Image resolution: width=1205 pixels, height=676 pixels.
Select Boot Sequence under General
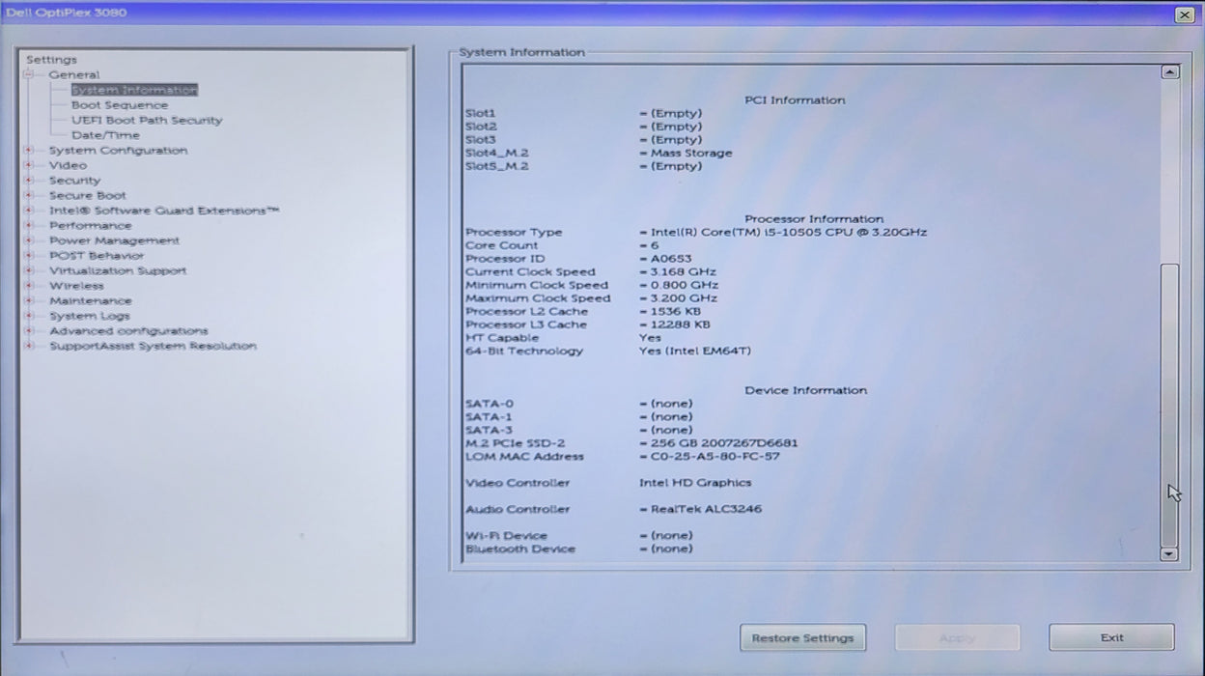point(120,105)
